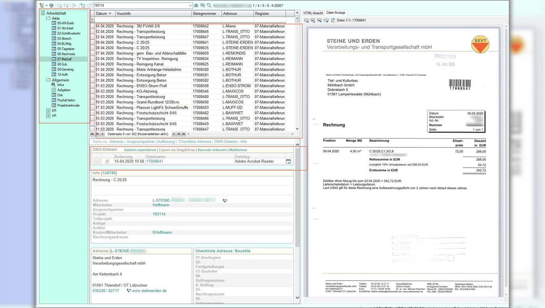Open the www.steineerden.de website link
The width and height of the screenshot is (545, 308).
pyautogui.click(x=149, y=291)
